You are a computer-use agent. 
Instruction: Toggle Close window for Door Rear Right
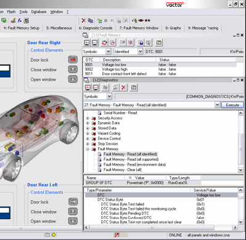73,70
